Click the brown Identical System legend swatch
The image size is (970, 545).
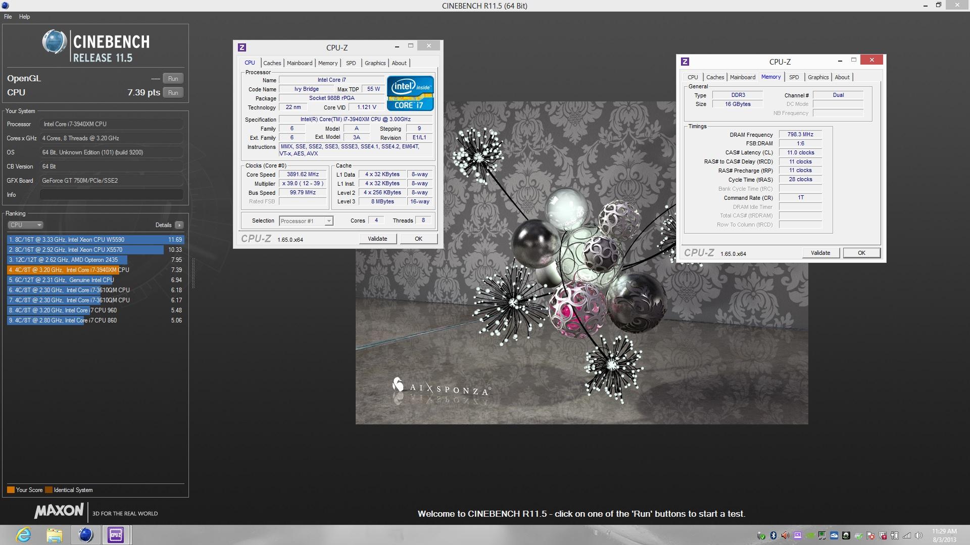click(48, 490)
